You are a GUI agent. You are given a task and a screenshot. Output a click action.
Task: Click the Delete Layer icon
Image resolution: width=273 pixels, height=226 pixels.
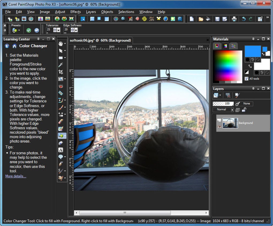click(x=228, y=95)
